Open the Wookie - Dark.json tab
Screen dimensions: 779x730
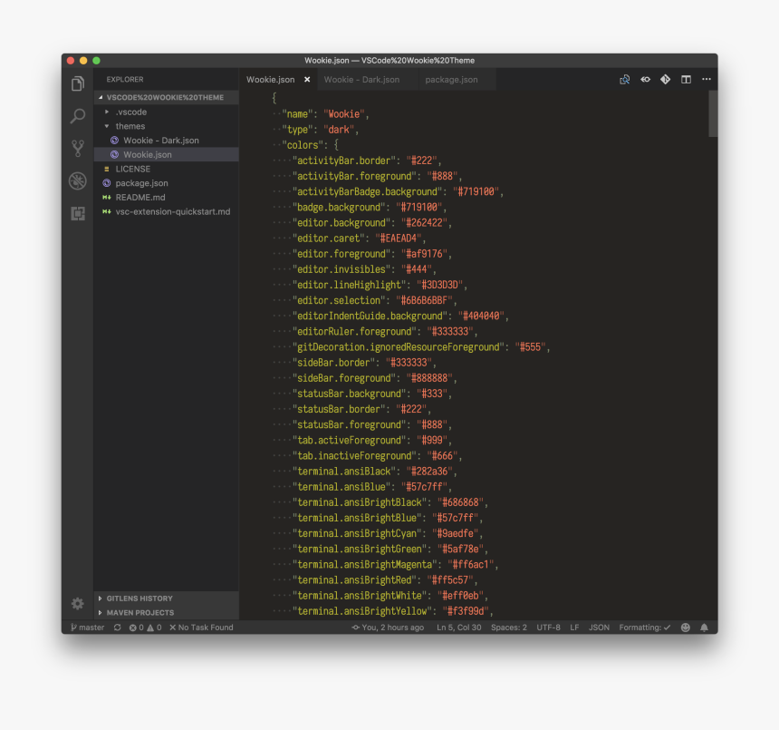coord(363,79)
